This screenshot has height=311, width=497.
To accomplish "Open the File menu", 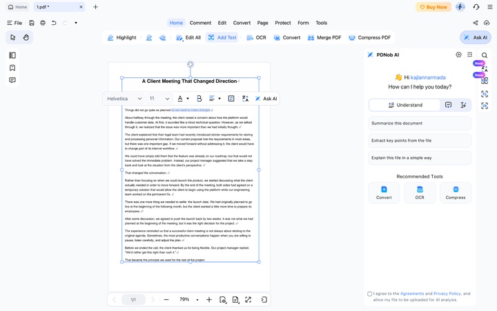I will [14, 23].
